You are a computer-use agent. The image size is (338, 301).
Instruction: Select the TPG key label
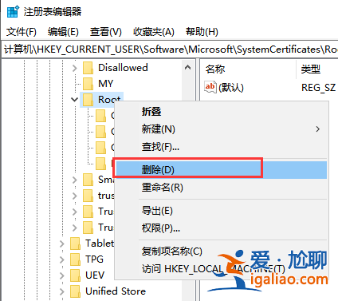94,259
